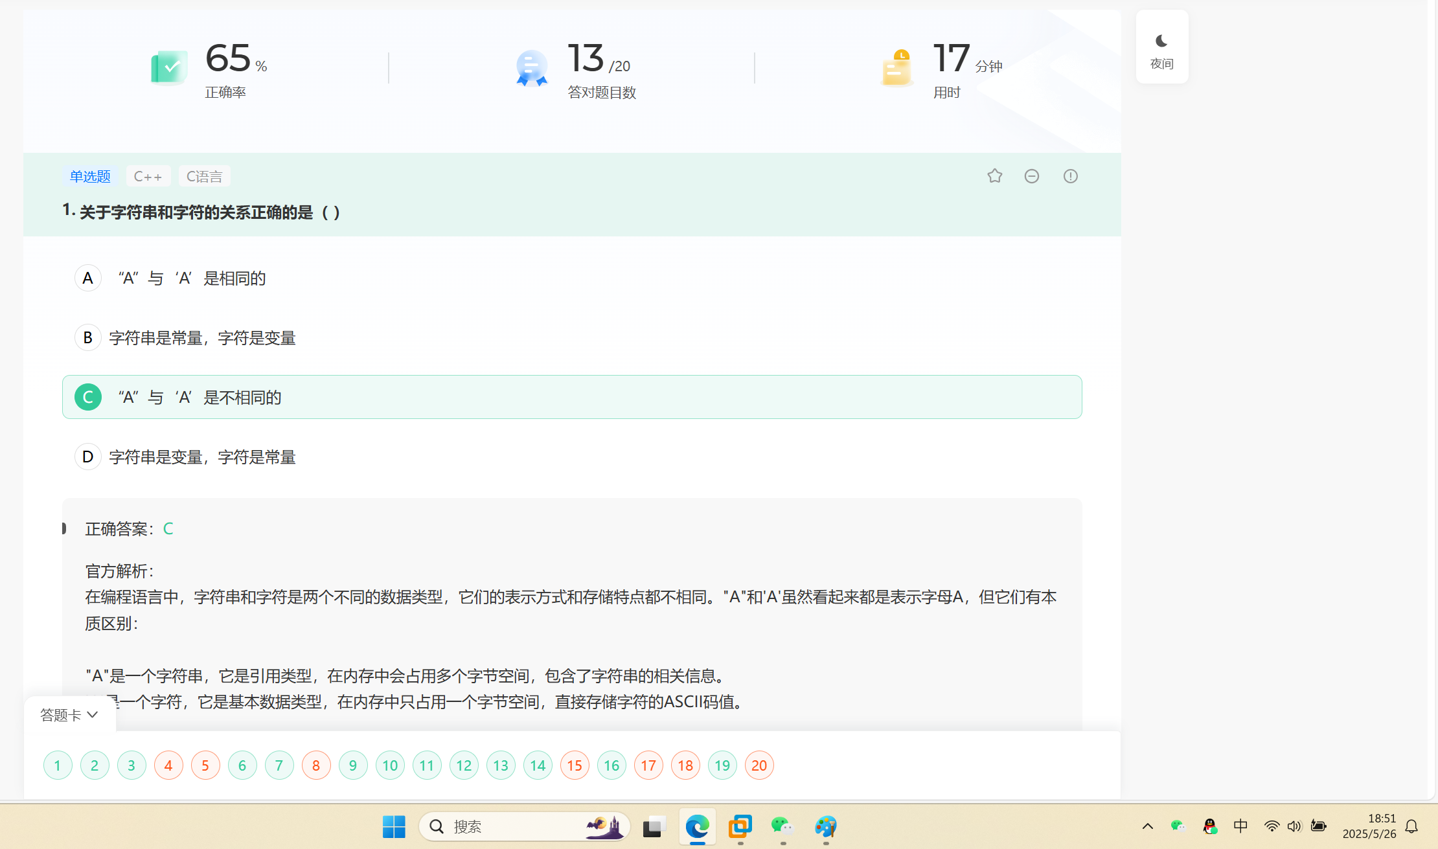This screenshot has height=849, width=1438.
Task: Go to question 12 in answer card
Action: tap(464, 765)
